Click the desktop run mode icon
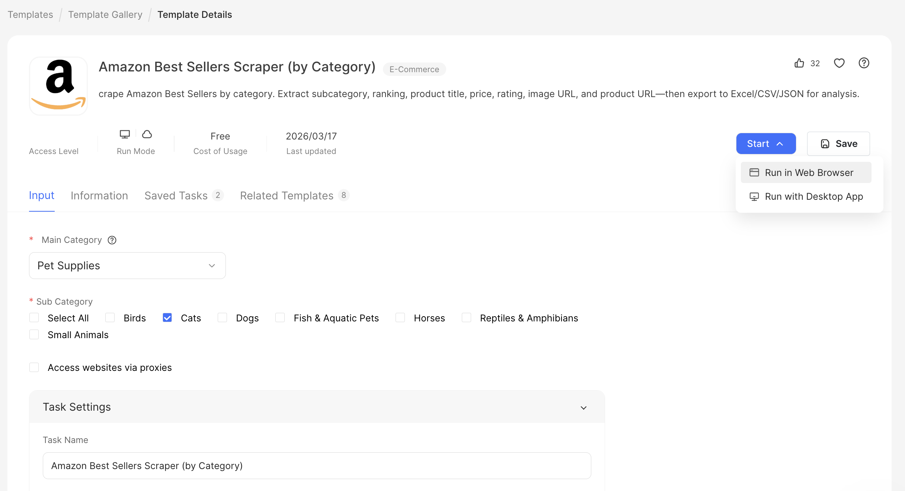The width and height of the screenshot is (905, 491). coord(125,134)
